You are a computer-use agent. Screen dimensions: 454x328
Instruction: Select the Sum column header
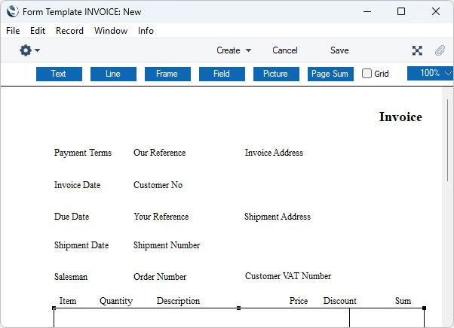(403, 301)
